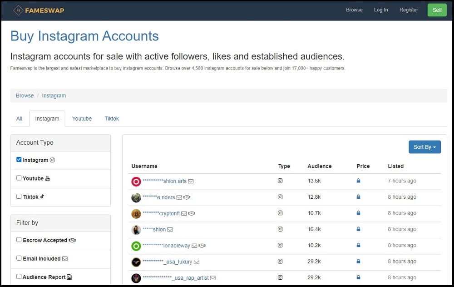Switch to the All tab
Image resolution: width=454 pixels, height=287 pixels.
pos(19,118)
